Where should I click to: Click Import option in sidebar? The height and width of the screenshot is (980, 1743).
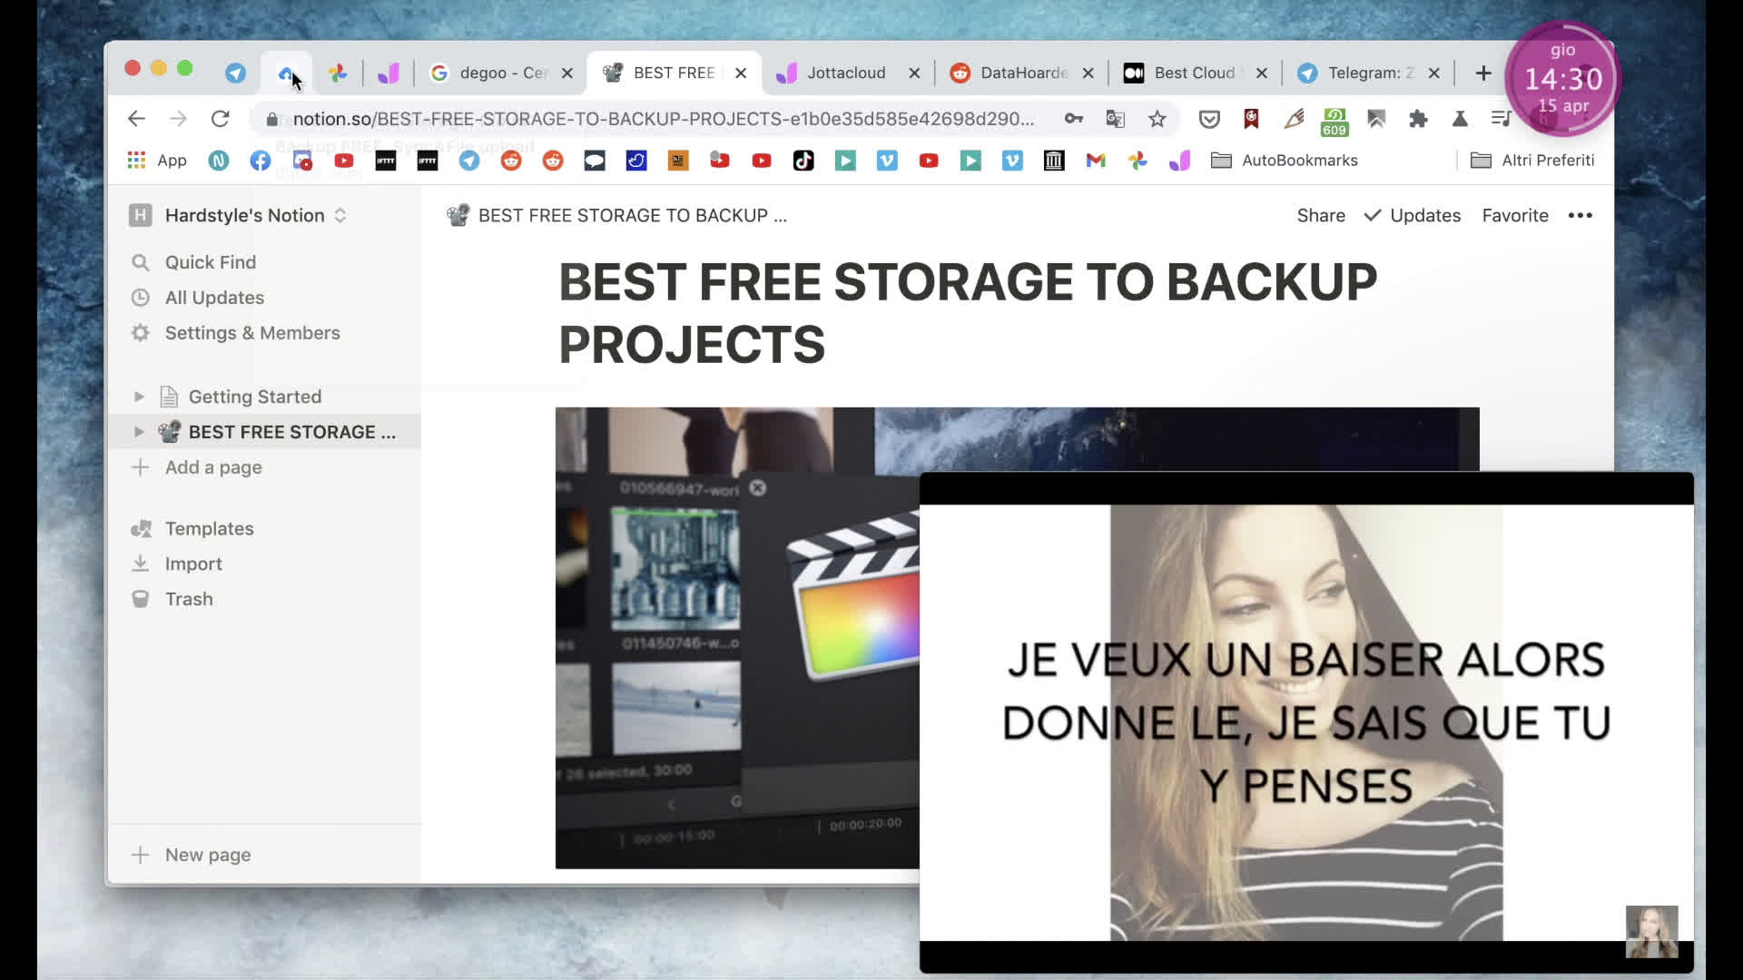192,563
